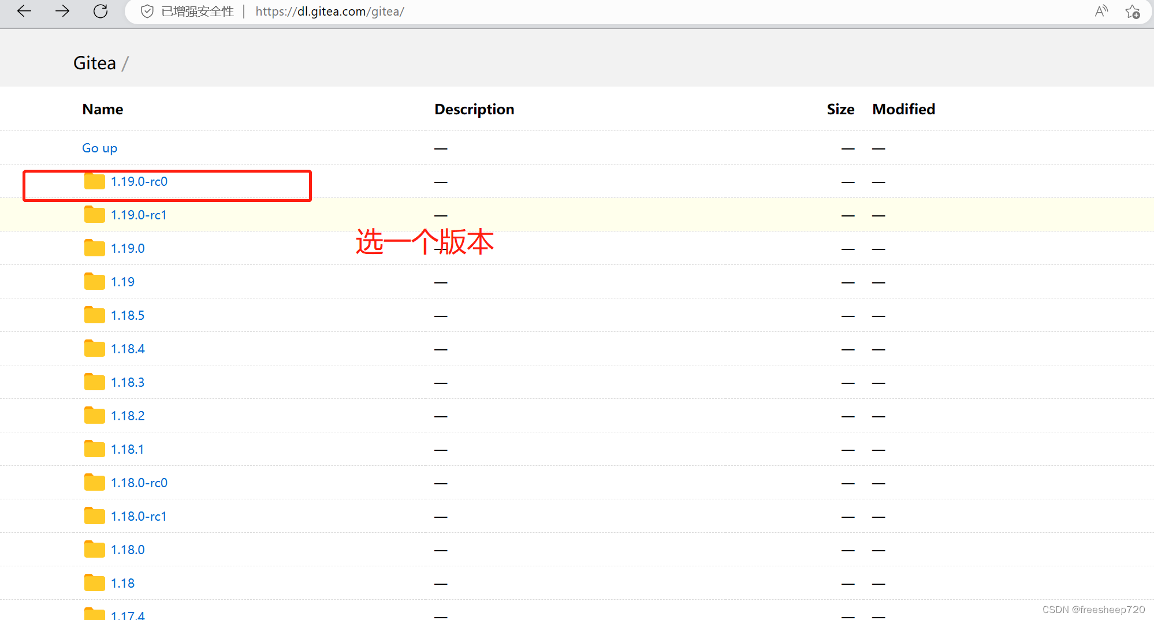Click the folder icon beside 1.18.3

click(94, 382)
